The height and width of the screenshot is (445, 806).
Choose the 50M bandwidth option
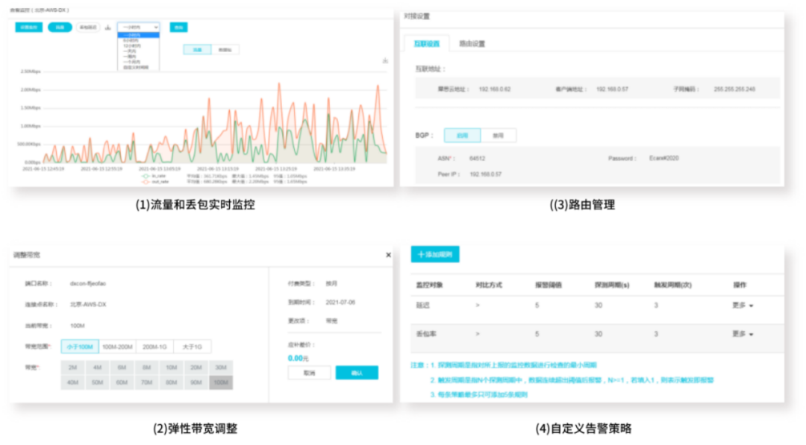pos(97,382)
